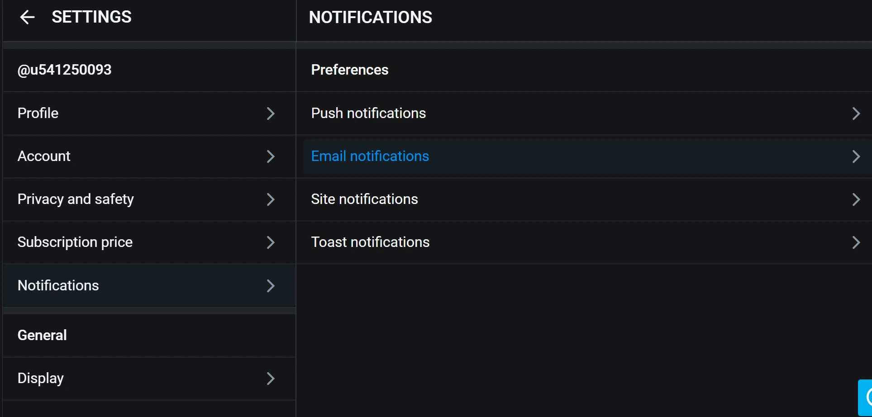Click the Display row chevron
This screenshot has height=417, width=872.
[271, 379]
